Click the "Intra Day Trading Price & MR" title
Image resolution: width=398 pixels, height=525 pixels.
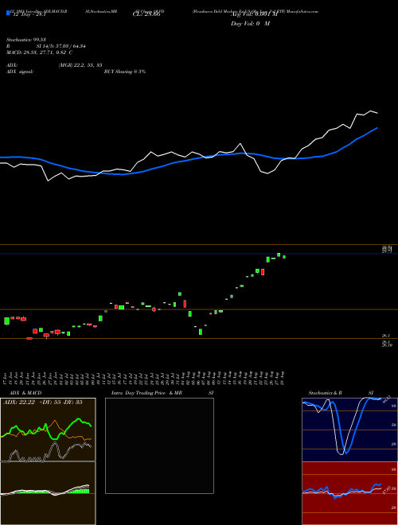pyautogui.click(x=146, y=393)
